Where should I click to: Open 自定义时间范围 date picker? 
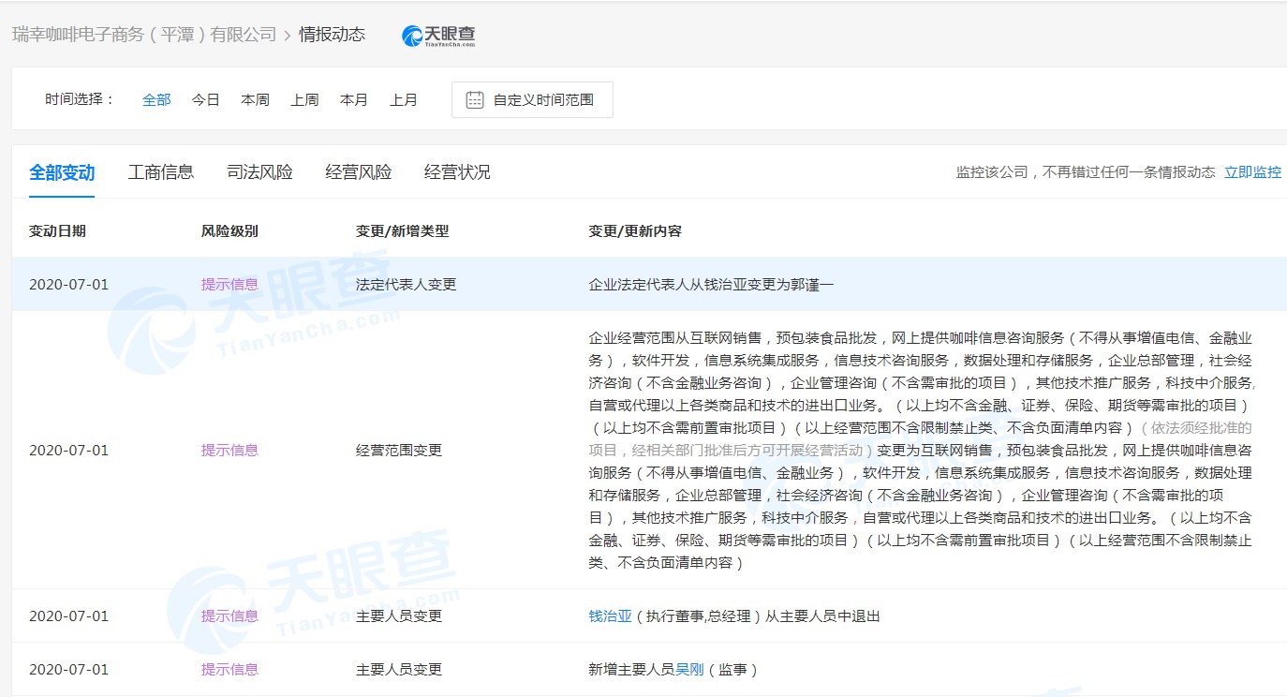coord(532,99)
